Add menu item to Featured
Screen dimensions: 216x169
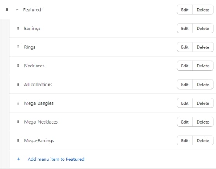56,159
